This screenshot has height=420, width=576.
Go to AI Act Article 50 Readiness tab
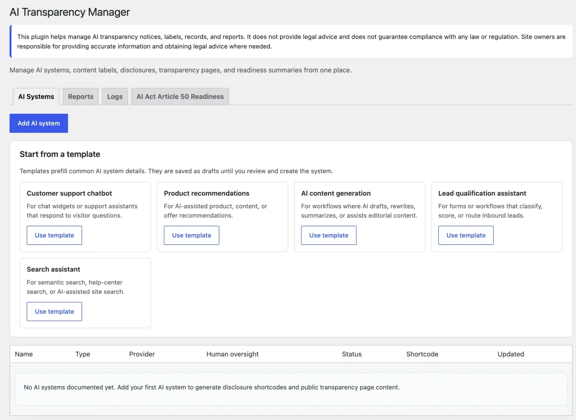coord(180,96)
